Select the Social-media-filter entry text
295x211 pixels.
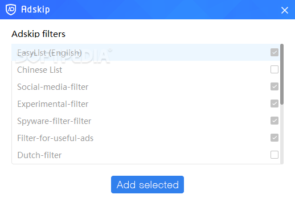coord(52,87)
